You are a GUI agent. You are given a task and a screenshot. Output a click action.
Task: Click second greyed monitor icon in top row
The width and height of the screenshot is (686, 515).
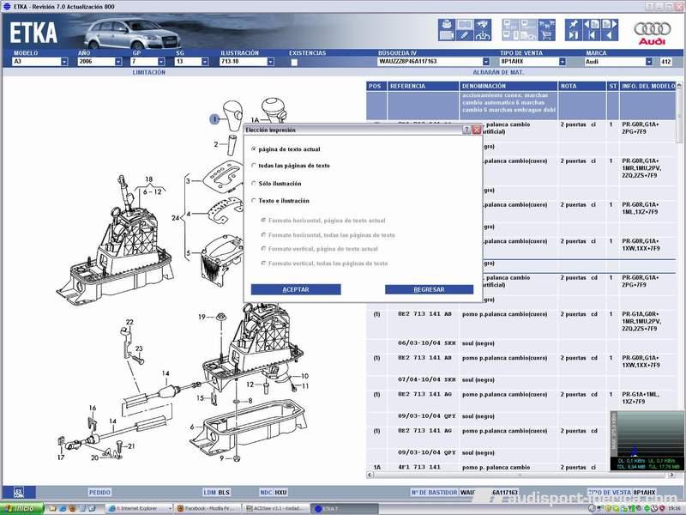pyautogui.click(x=528, y=24)
